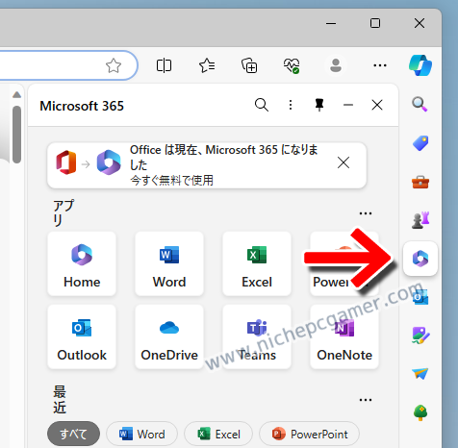Image resolution: width=458 pixels, height=448 pixels.
Task: Open the OneNote app tile
Action: click(x=344, y=336)
